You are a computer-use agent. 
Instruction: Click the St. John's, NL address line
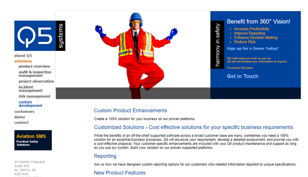click(25, 170)
